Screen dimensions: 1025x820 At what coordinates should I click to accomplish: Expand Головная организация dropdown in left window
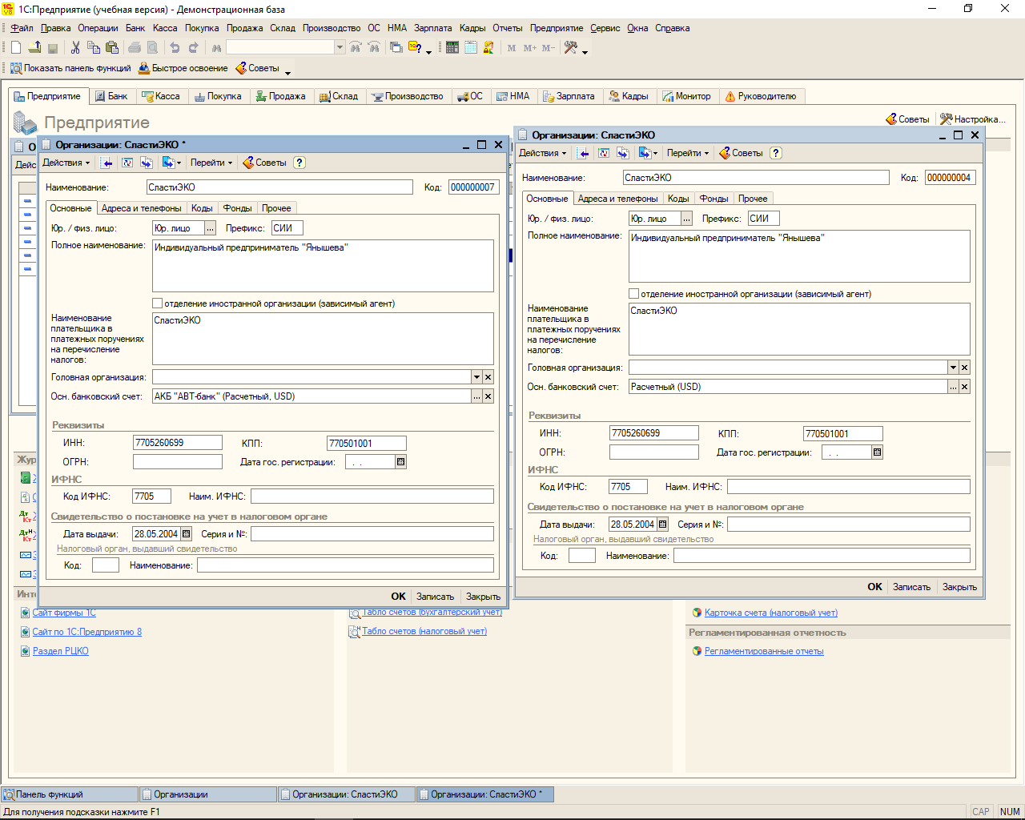point(476,377)
